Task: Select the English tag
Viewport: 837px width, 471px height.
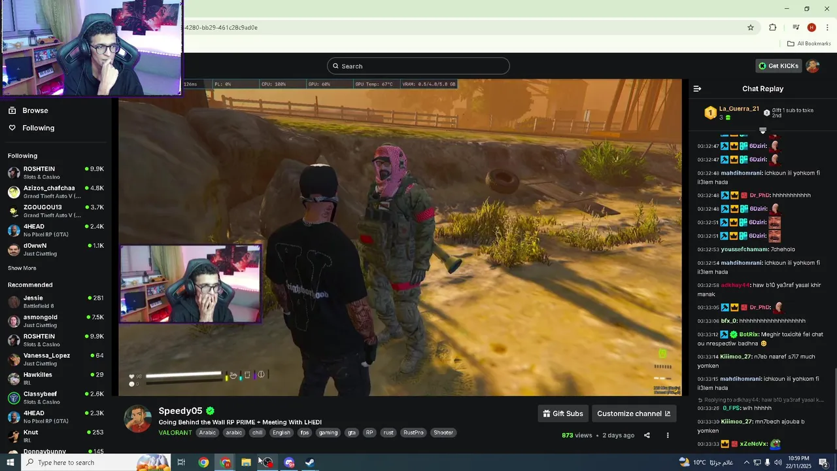Action: pos(281,432)
